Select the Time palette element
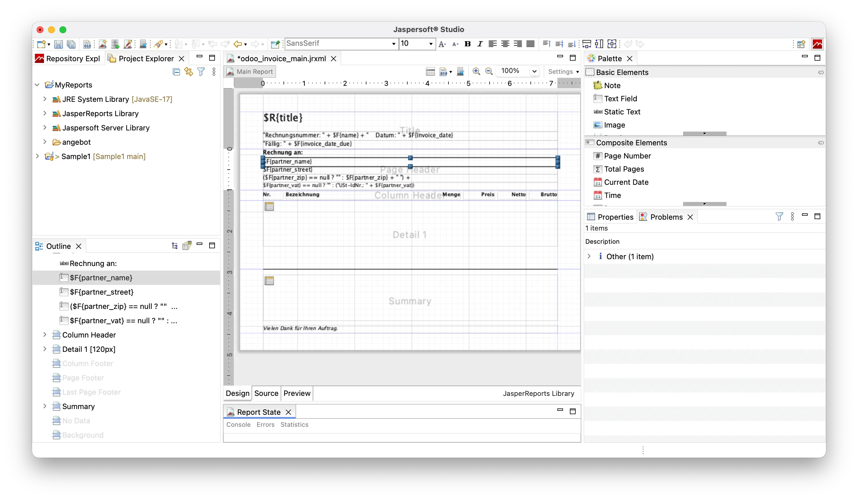Image resolution: width=858 pixels, height=500 pixels. [x=607, y=195]
